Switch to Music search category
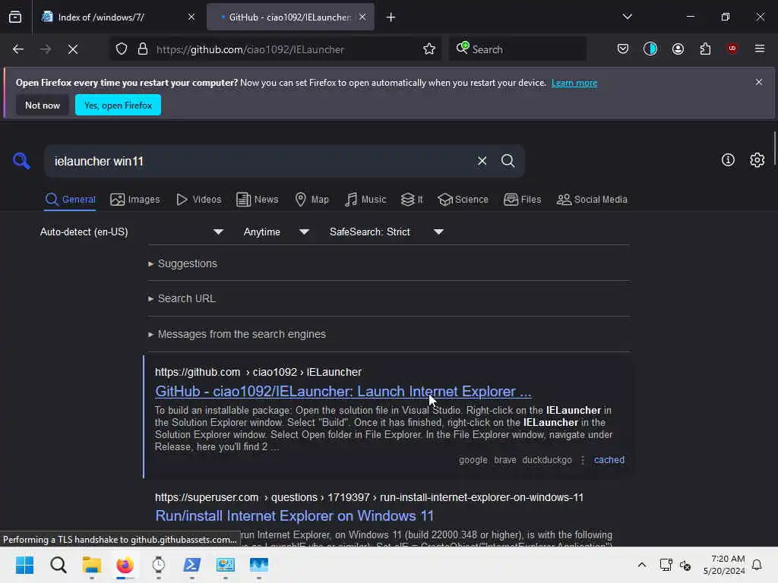This screenshot has width=778, height=583. [x=365, y=200]
